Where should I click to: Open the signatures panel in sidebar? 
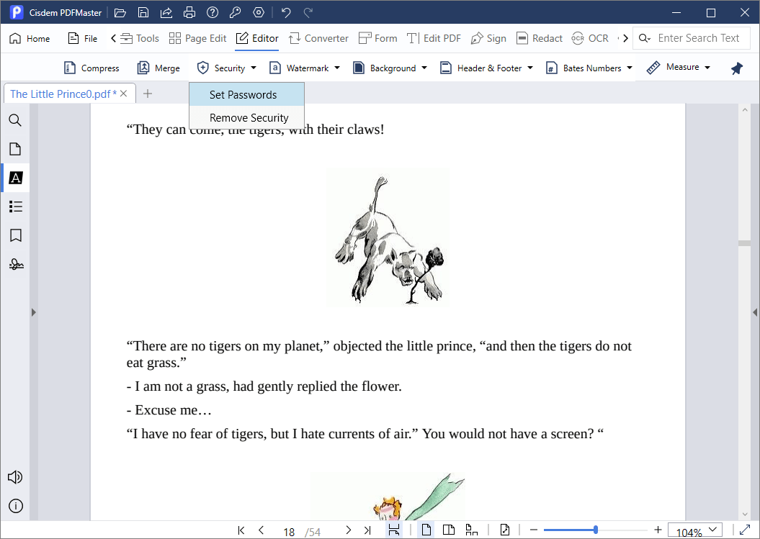[x=16, y=264]
